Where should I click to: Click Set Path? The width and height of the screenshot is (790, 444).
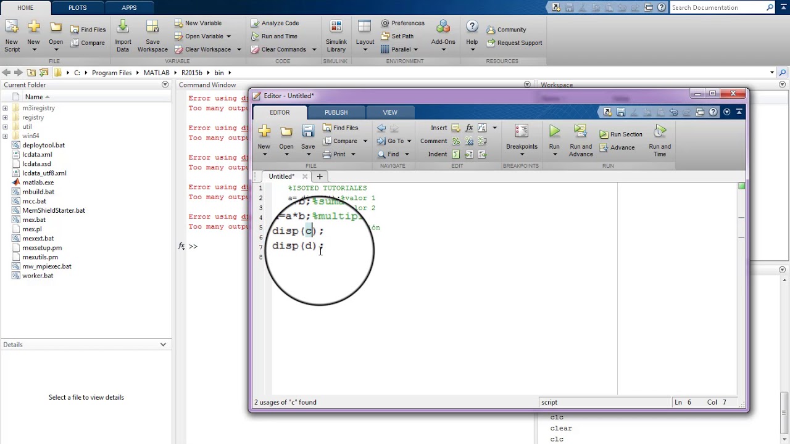pos(397,36)
